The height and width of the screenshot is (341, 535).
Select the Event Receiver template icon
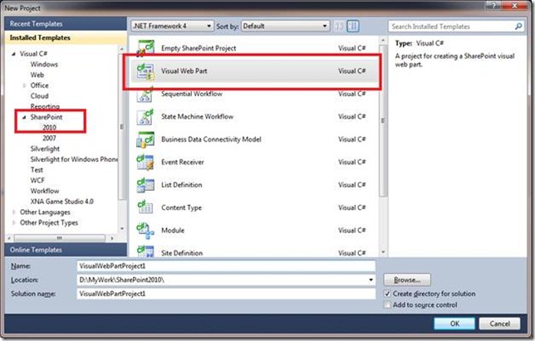coord(146,163)
